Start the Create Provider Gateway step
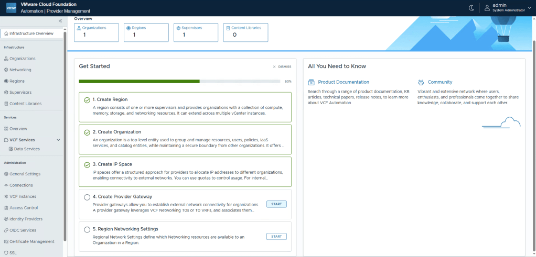 point(276,204)
